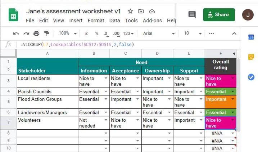Open the font size 10 dropdown

pos(191,33)
